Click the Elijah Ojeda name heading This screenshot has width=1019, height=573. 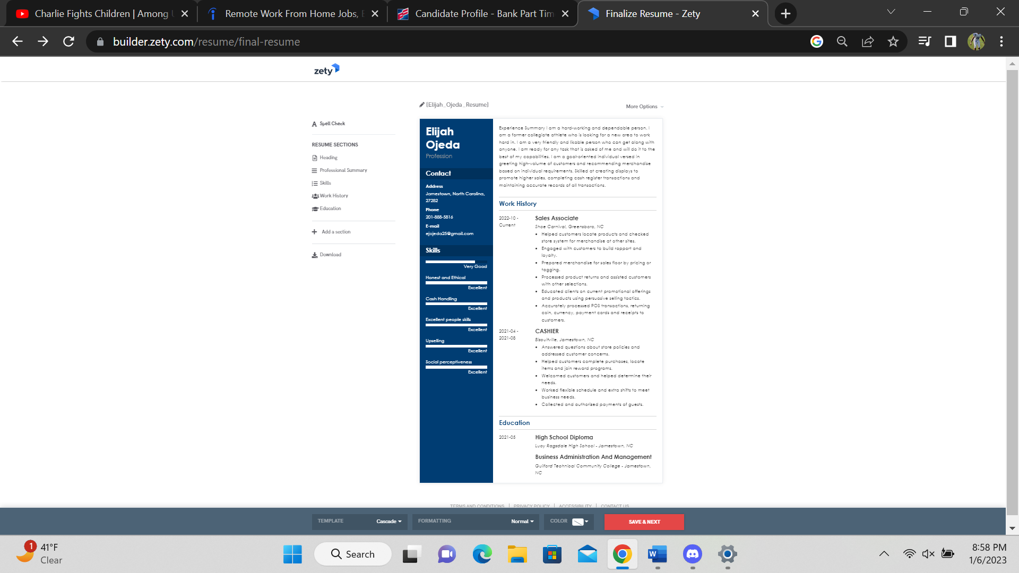[x=443, y=138]
